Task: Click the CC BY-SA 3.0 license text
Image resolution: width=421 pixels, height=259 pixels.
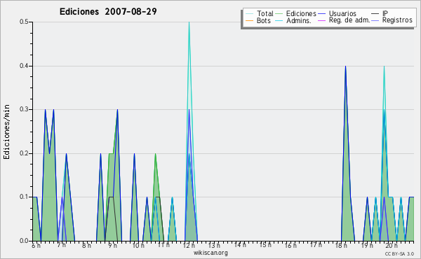Action: [x=399, y=254]
